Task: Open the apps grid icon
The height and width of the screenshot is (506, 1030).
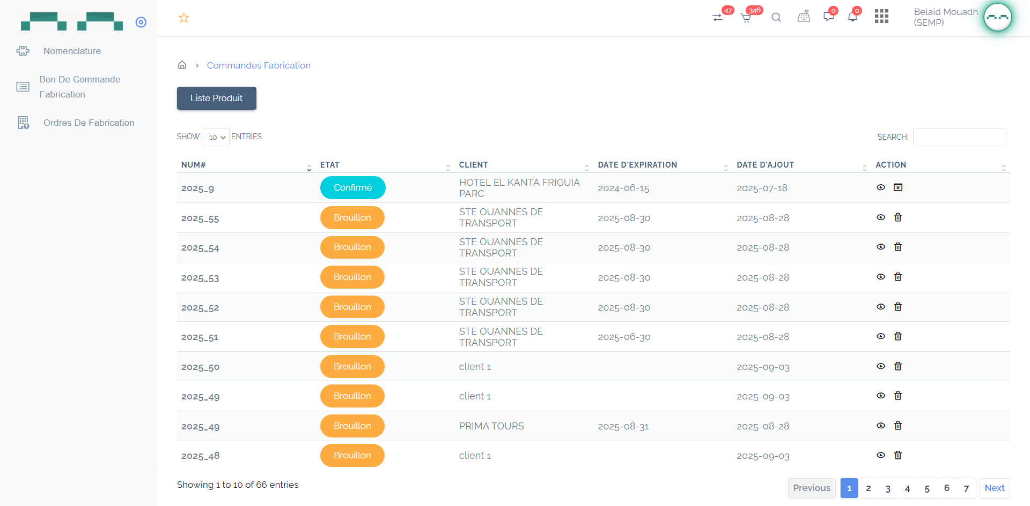Action: point(881,16)
